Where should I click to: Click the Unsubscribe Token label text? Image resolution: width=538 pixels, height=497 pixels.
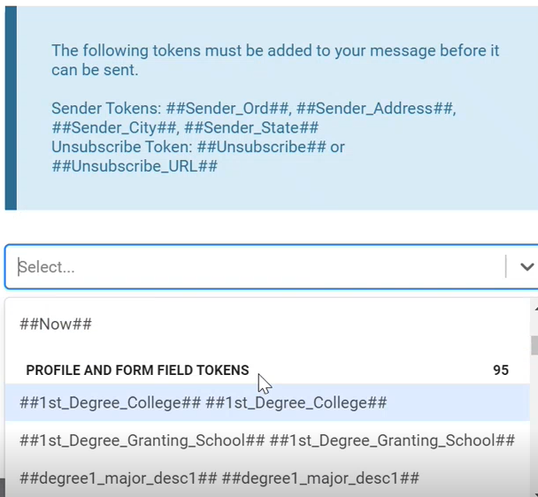121,147
